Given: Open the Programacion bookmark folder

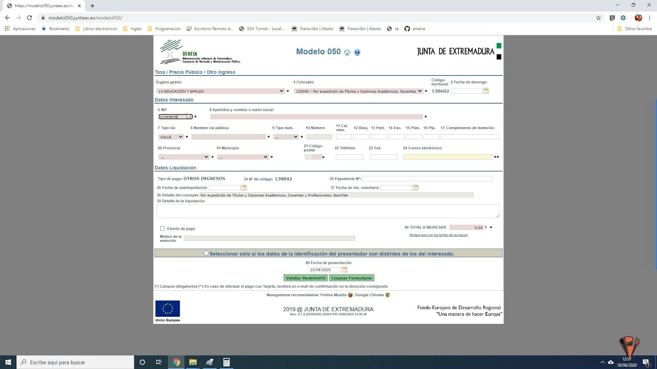Looking at the screenshot, I should (x=164, y=29).
